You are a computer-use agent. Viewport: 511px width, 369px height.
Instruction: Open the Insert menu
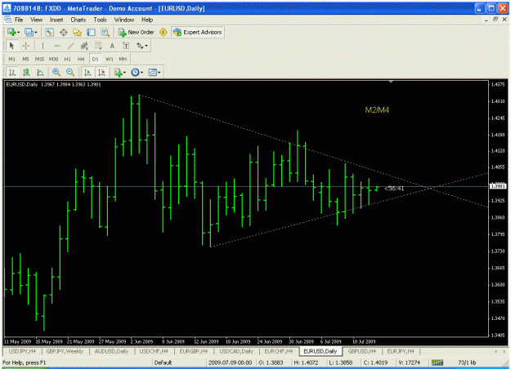(x=56, y=20)
